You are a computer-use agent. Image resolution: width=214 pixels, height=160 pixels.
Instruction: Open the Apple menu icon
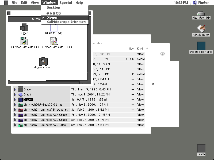[6, 3]
